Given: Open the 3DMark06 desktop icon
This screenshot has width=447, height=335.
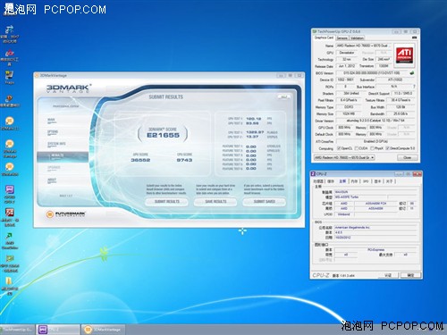Looking at the screenshot, I should 10,169.
